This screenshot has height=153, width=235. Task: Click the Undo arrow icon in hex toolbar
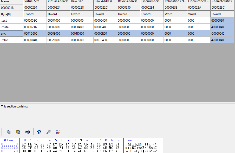(39, 132)
